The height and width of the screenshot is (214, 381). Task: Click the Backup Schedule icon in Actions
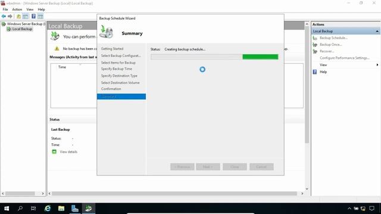pyautogui.click(x=315, y=38)
